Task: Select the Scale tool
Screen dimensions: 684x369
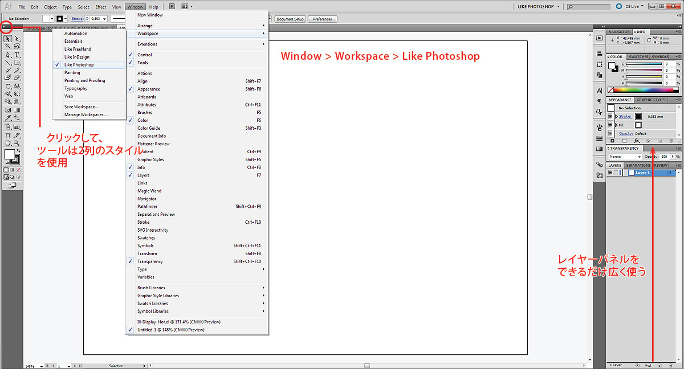Action: tap(17, 87)
